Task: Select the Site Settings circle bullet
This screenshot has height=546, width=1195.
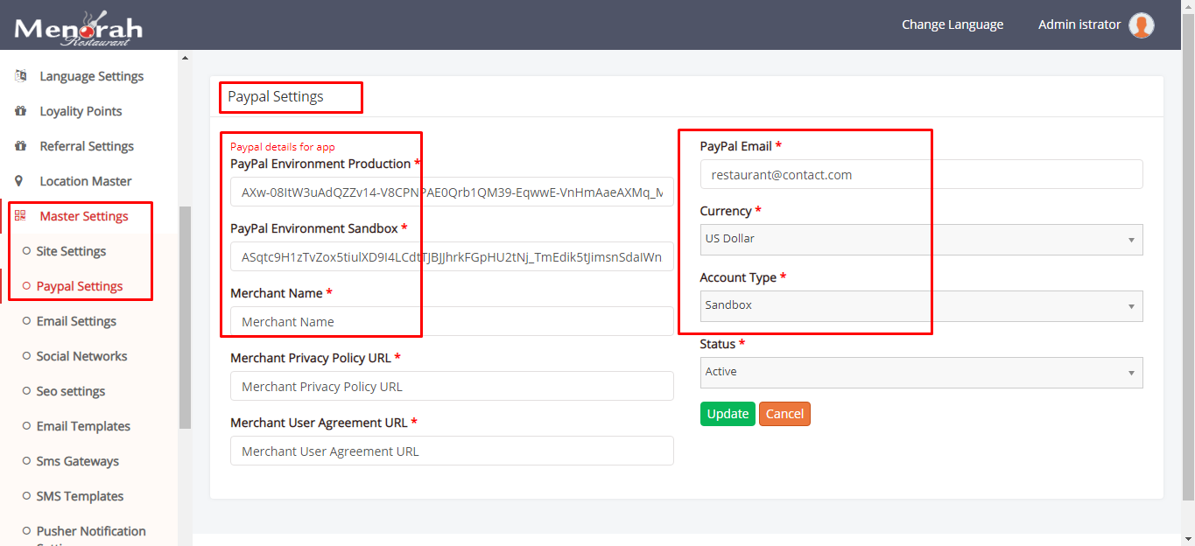Action: pyautogui.click(x=26, y=251)
